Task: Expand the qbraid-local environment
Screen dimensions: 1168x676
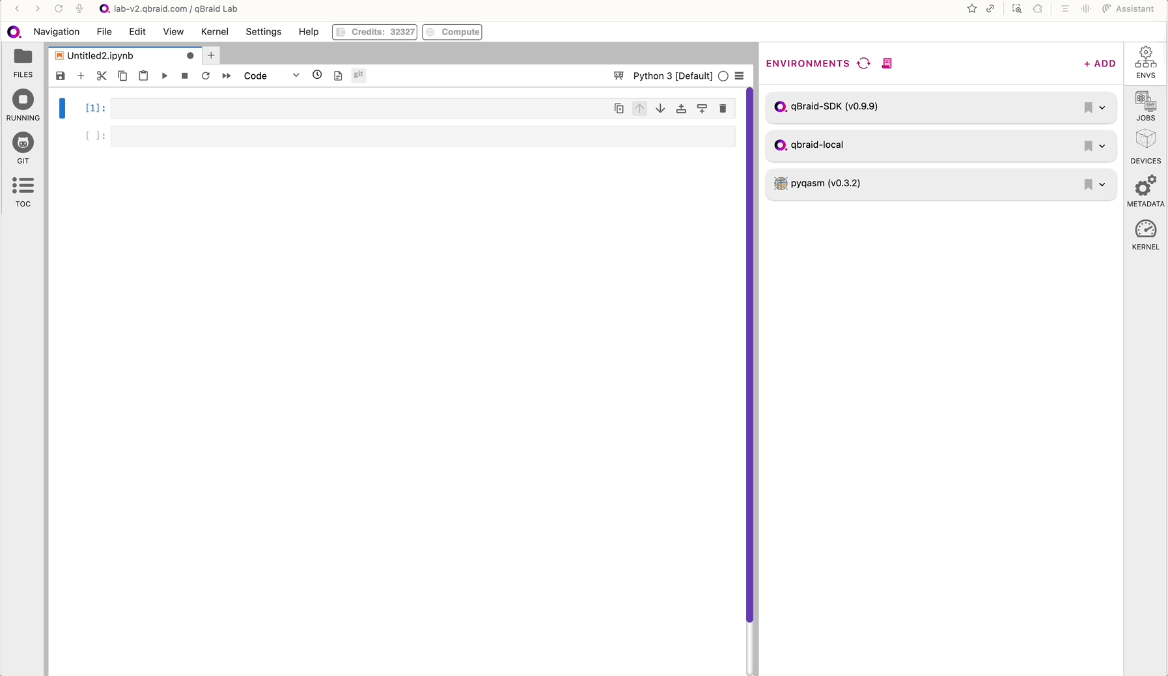Action: [1102, 146]
